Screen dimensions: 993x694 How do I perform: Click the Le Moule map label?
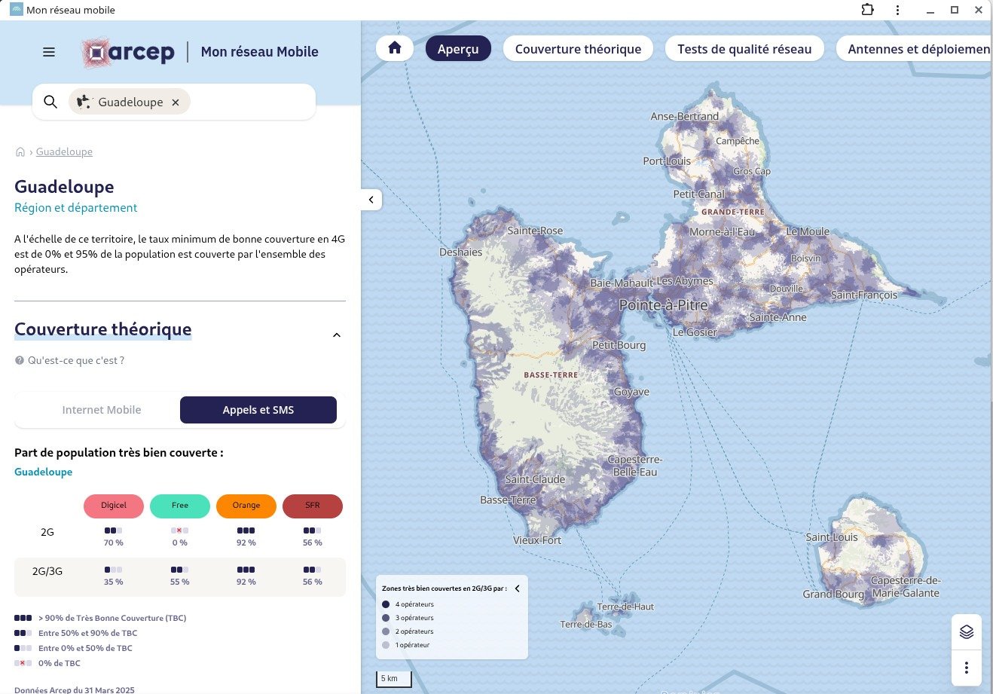[x=808, y=231]
